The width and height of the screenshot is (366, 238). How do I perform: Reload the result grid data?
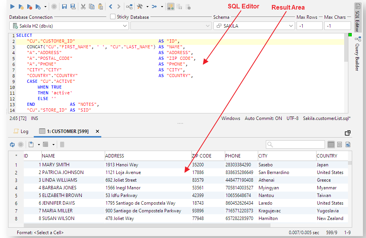coord(12,144)
